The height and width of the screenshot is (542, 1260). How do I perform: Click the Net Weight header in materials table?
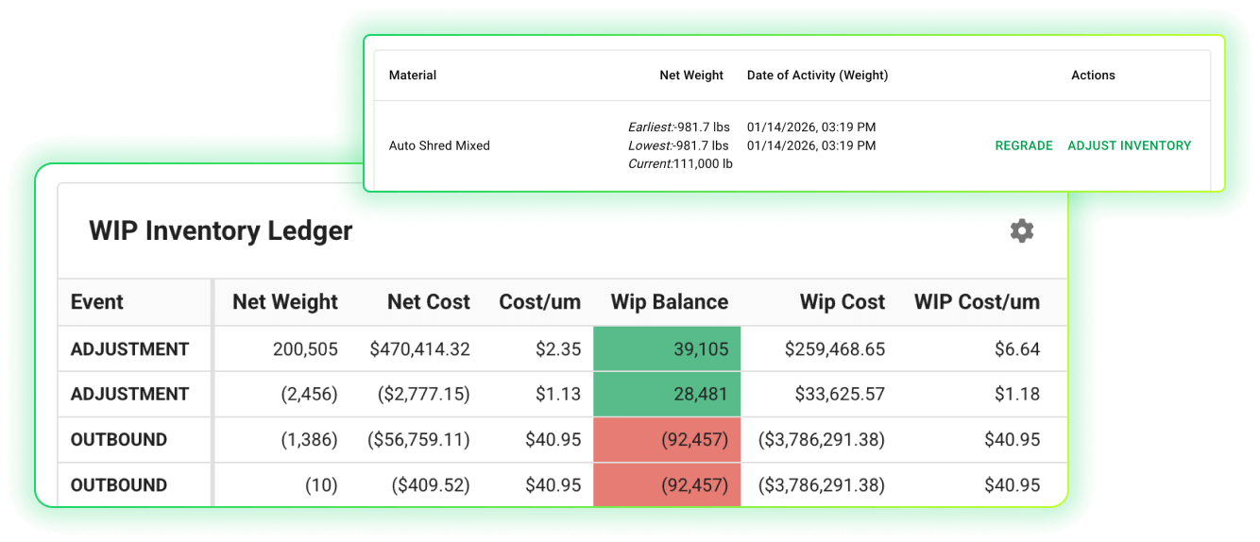click(690, 76)
